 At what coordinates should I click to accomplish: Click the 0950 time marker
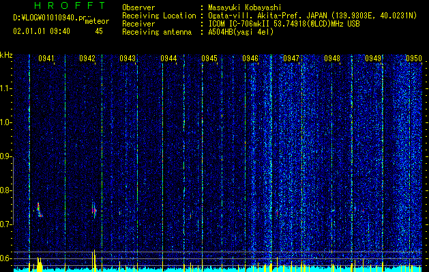[414, 58]
